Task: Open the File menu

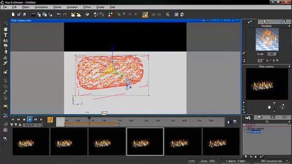Action: (x=5, y=7)
